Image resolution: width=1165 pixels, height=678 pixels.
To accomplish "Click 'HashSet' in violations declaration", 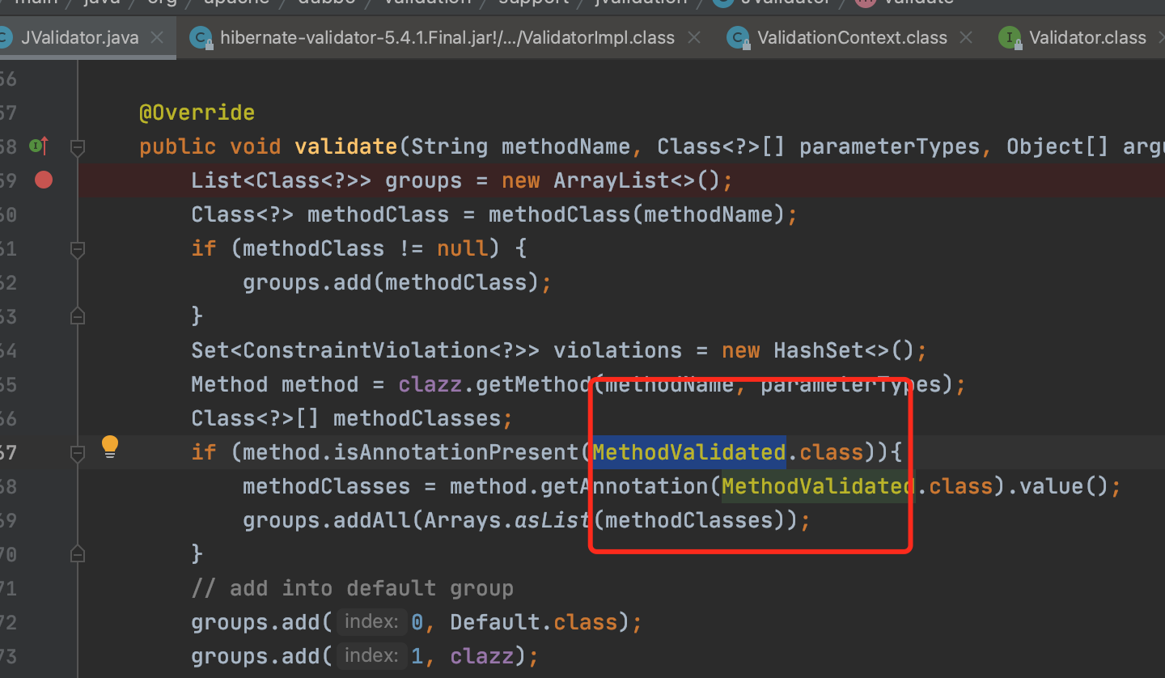I will click(x=812, y=350).
